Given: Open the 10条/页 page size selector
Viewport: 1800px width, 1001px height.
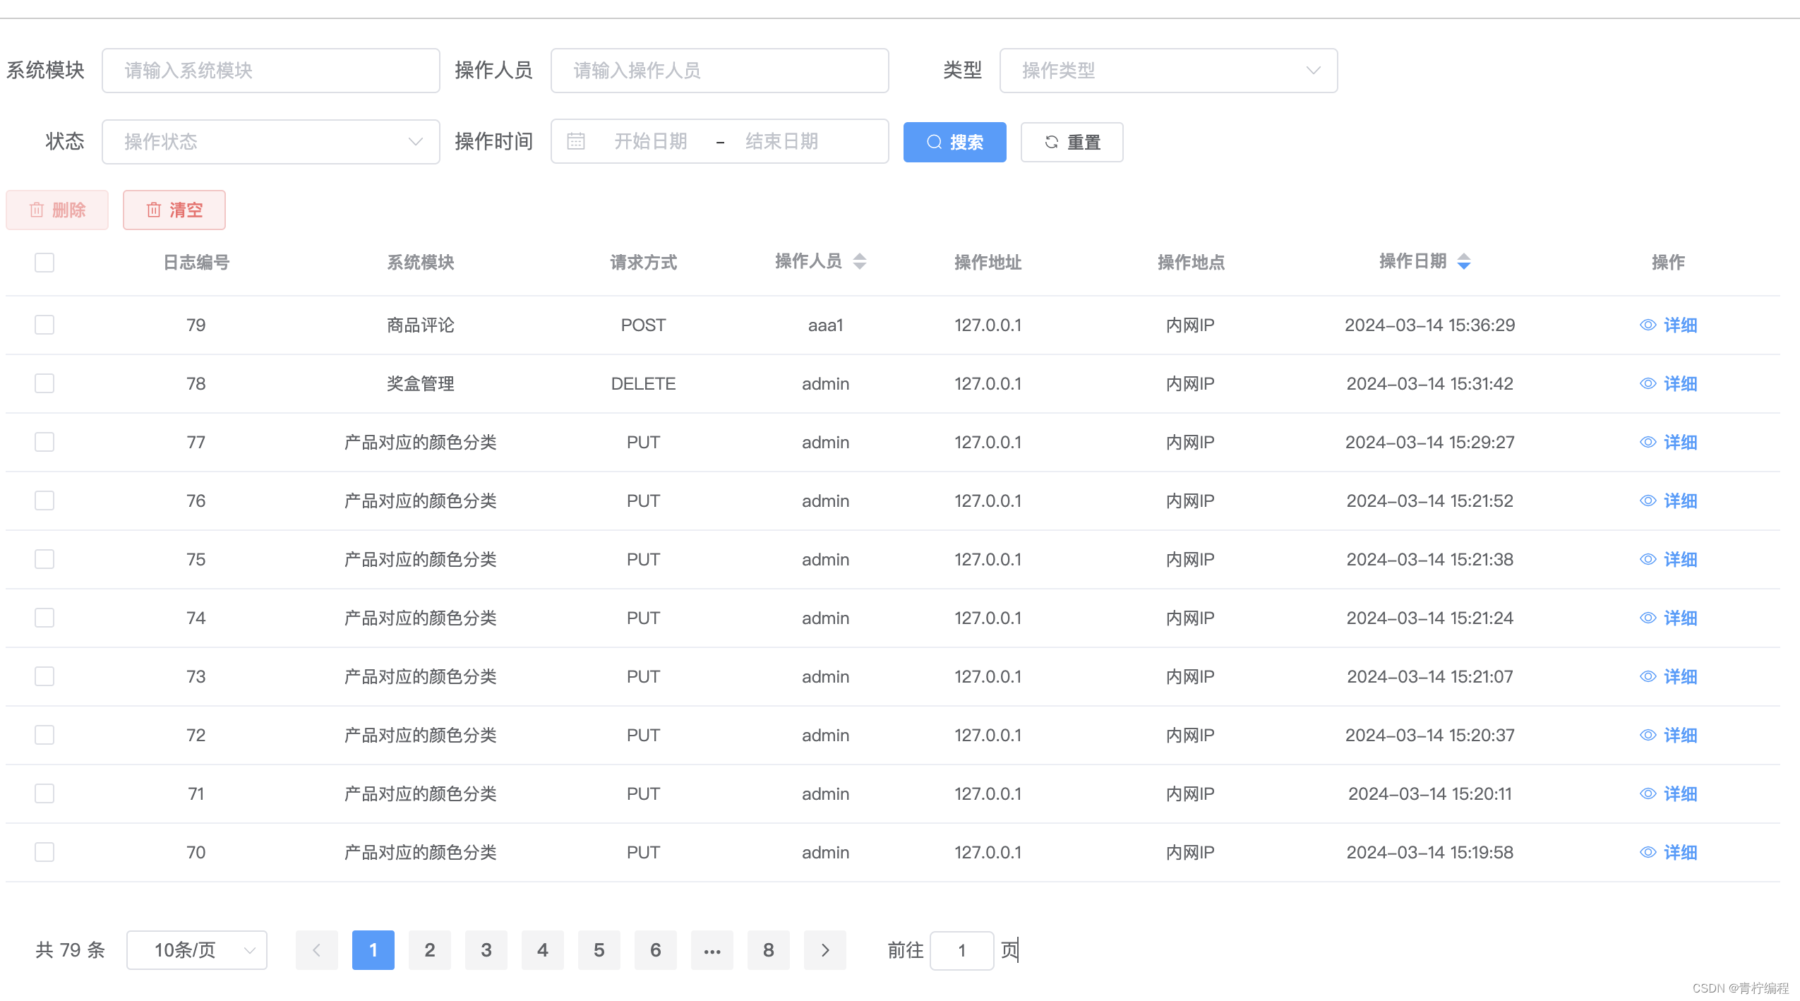Looking at the screenshot, I should coord(196,950).
